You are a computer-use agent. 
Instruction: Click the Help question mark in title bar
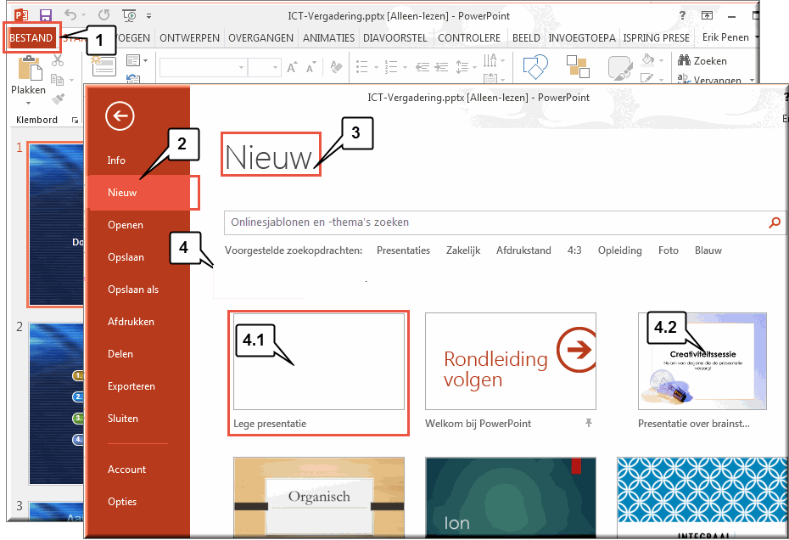(x=682, y=15)
